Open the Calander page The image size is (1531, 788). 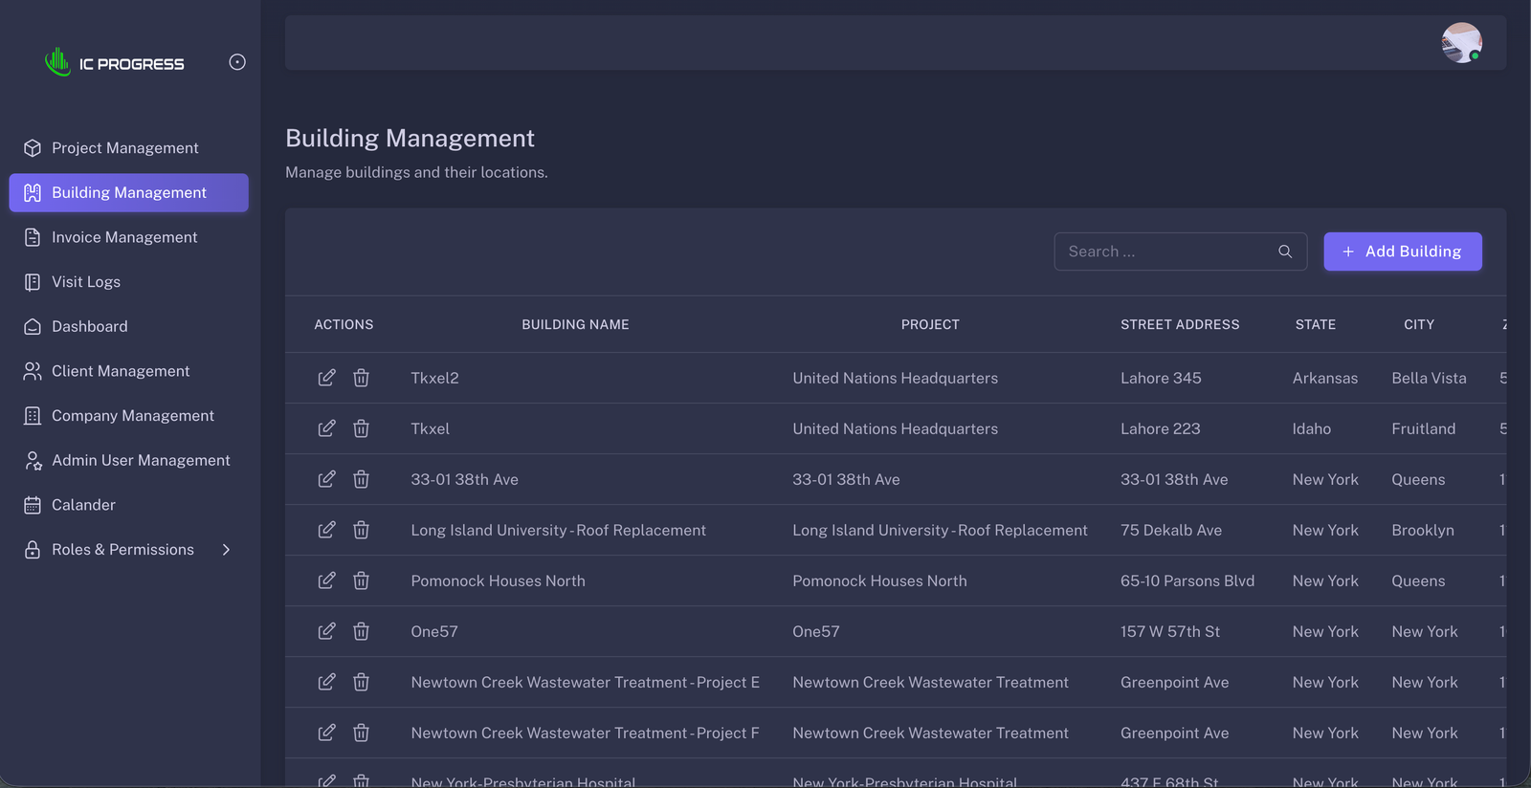pos(128,505)
